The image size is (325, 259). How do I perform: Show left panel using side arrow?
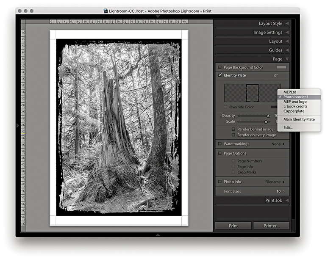click(x=17, y=125)
